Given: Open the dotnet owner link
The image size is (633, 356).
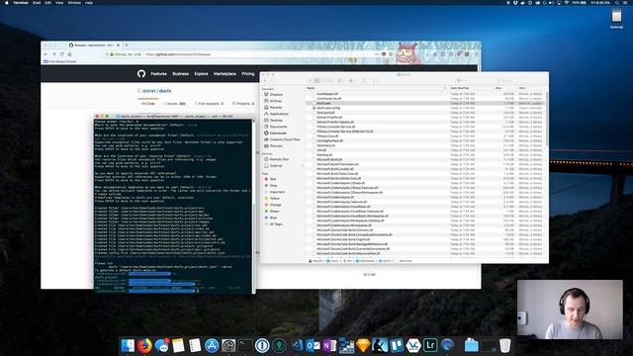Looking at the screenshot, I should (x=148, y=91).
